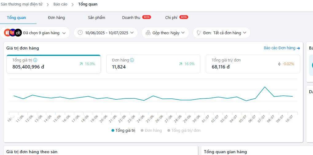313x155 pixels.
Task: Click the info icon beside Tổng giá trị
Action: [x=35, y=60]
